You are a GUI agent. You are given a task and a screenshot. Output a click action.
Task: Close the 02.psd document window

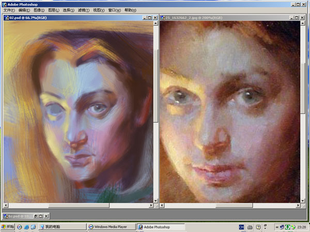(155, 18)
